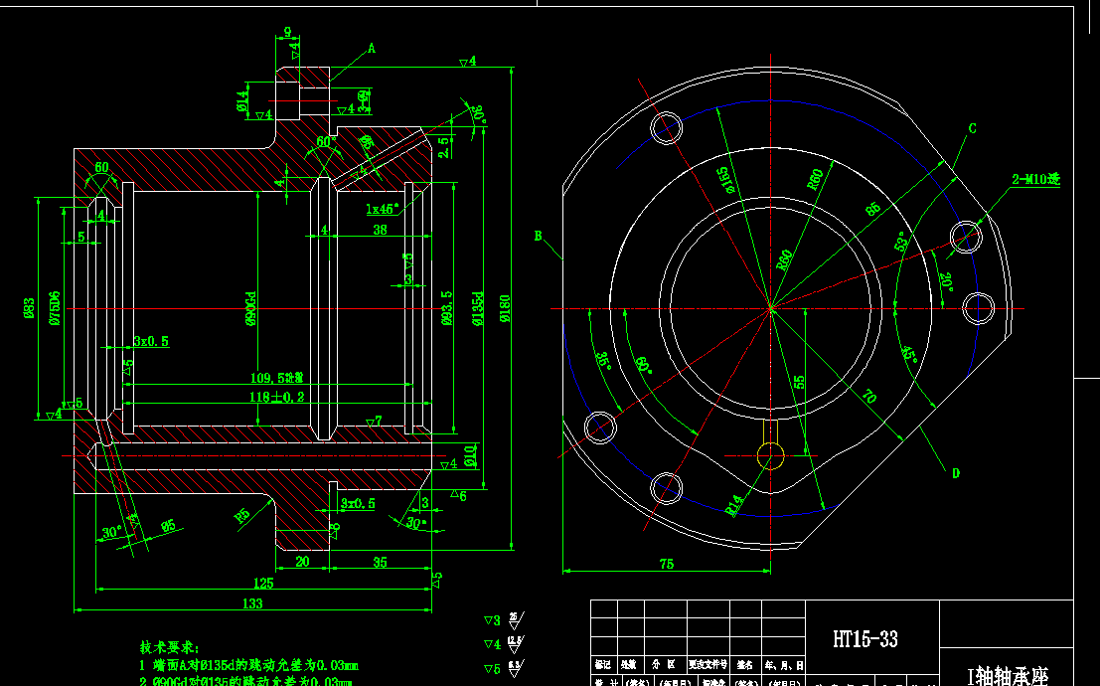Screen dimensions: 1100x686
Task: Select the Ø10 hole dimension
Action: (471, 455)
